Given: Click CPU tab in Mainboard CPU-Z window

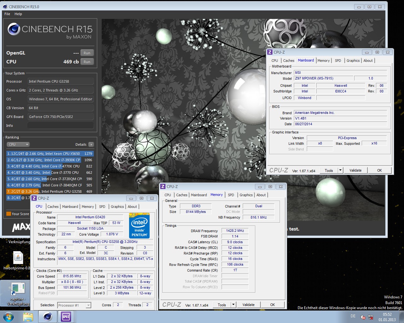Looking at the screenshot, I should point(275,61).
